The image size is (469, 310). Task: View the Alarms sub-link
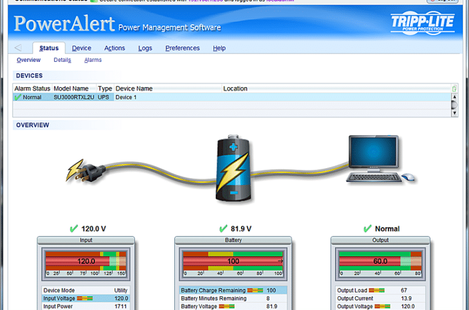click(x=93, y=60)
